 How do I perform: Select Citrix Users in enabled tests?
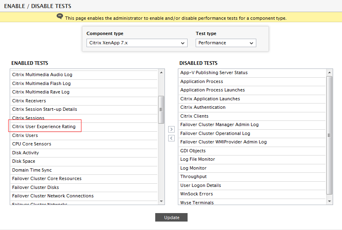click(84, 135)
